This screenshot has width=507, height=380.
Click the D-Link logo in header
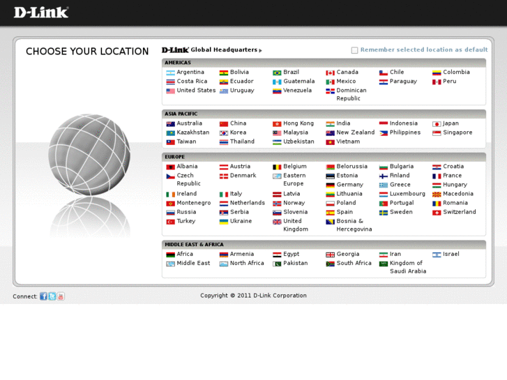pyautogui.click(x=41, y=13)
